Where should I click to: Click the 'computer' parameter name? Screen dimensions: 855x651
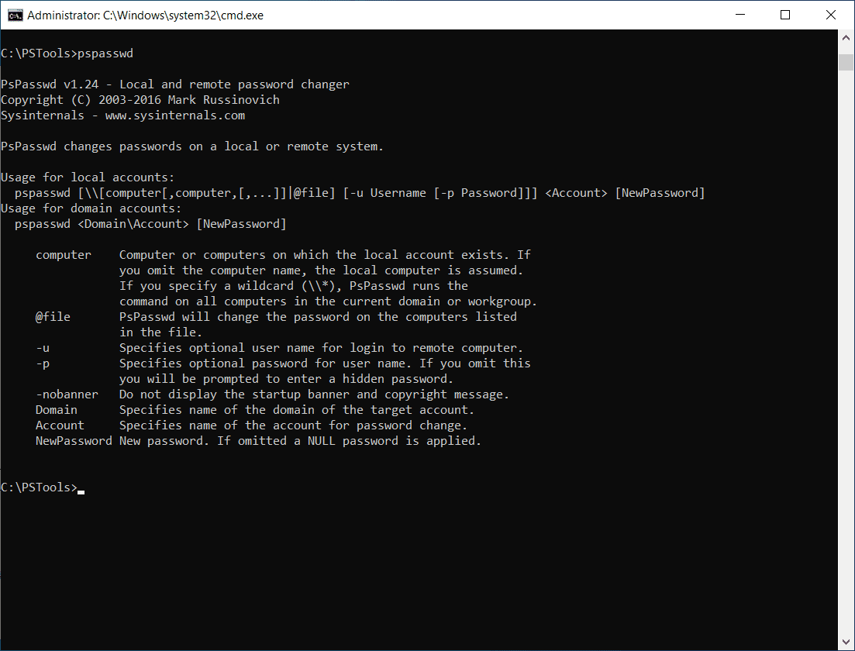coord(64,255)
